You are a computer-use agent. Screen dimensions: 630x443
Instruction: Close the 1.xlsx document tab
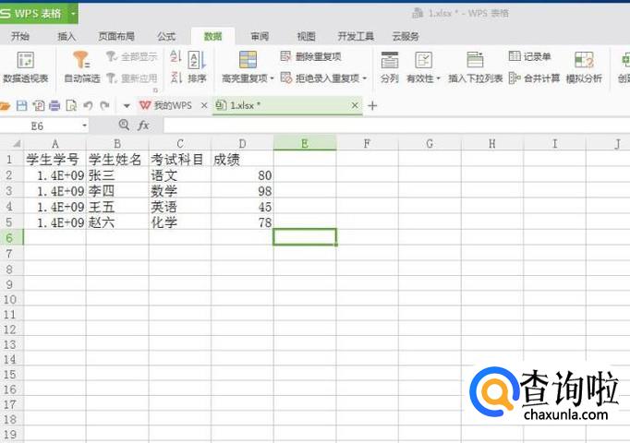click(355, 105)
